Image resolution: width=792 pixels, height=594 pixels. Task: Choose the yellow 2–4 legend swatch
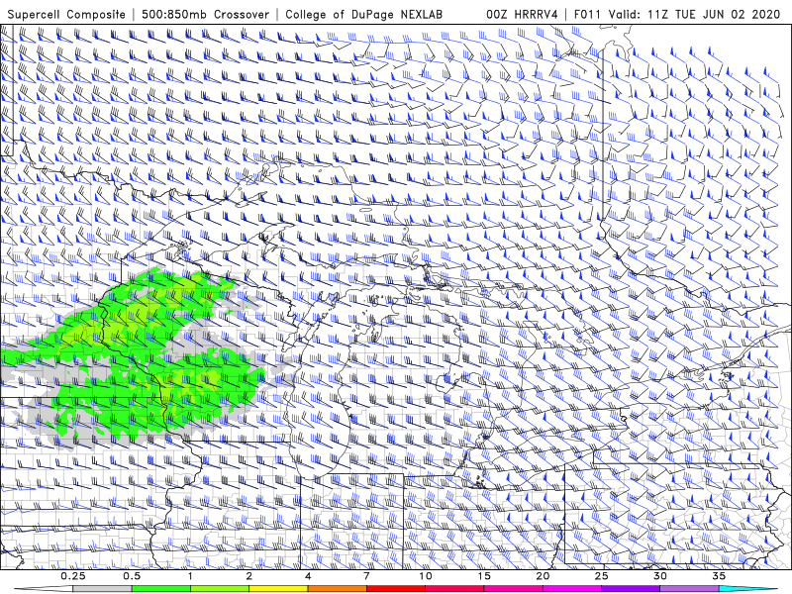pyautogui.click(x=278, y=589)
